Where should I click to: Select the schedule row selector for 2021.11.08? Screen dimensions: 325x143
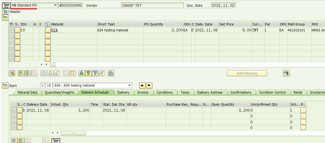pyautogui.click(x=14, y=110)
